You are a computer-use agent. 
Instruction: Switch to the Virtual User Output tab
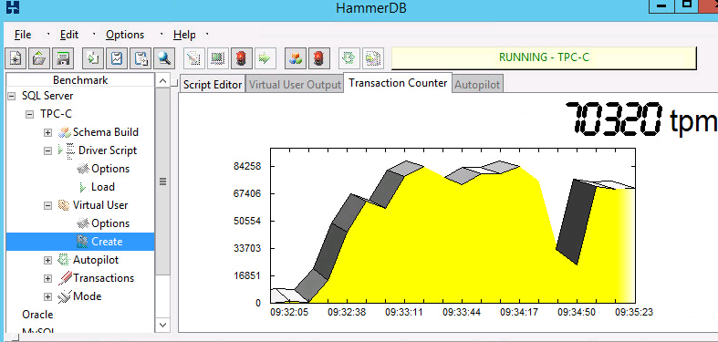coord(295,85)
